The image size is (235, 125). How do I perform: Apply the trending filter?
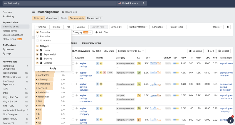53,68
